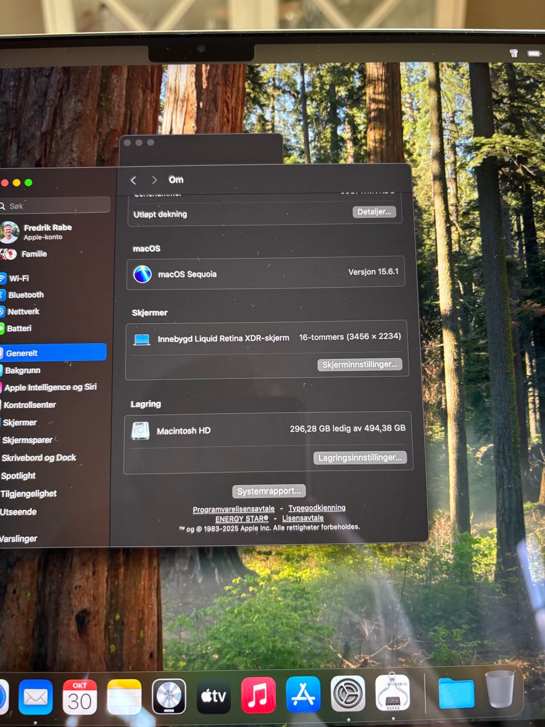Click the built-in display laptop icon
The width and height of the screenshot is (545, 727).
pyautogui.click(x=141, y=340)
